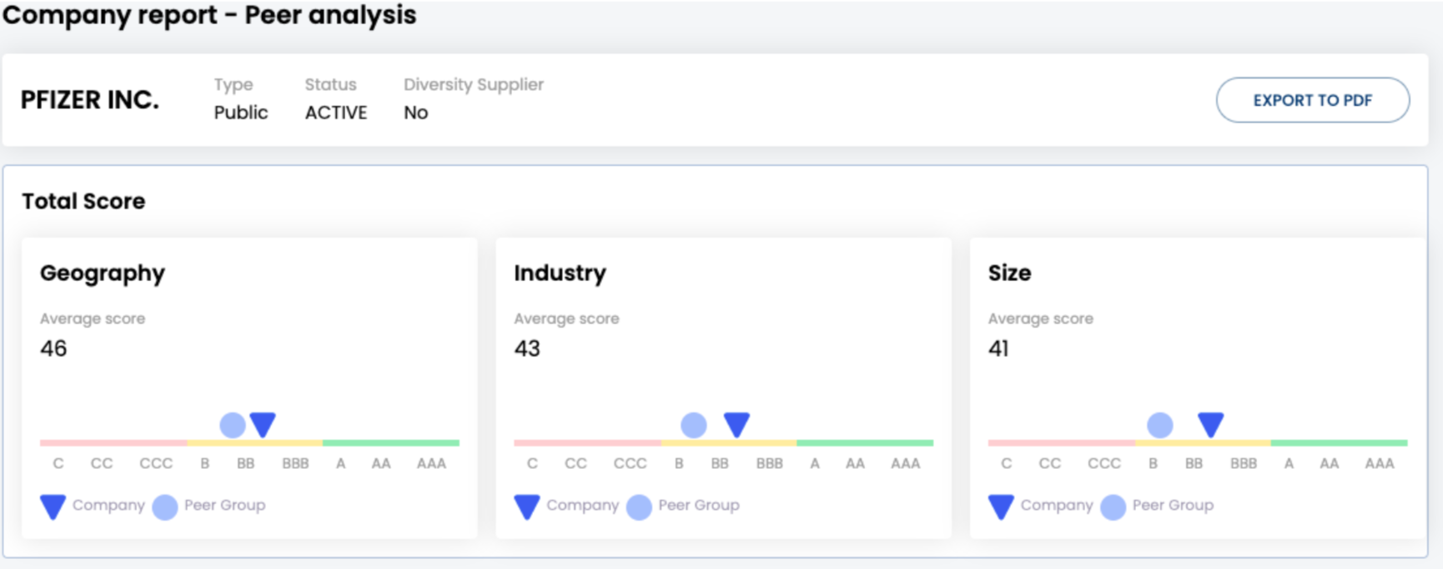Click the ACTIVE status value
1443x569 pixels.
pos(336,113)
